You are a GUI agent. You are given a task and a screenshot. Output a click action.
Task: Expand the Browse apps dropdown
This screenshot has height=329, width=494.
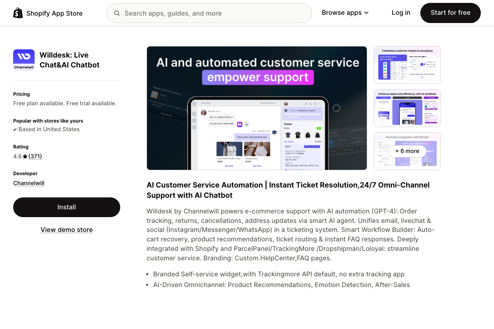pos(345,13)
